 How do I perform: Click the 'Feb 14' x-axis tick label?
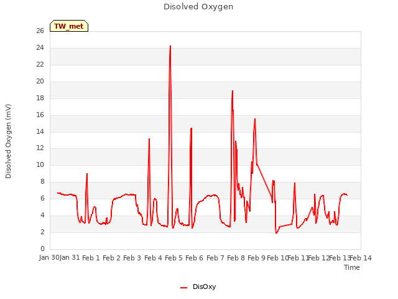pyautogui.click(x=361, y=258)
